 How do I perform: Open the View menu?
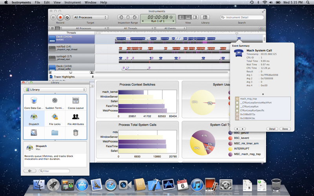tap(57, 2)
